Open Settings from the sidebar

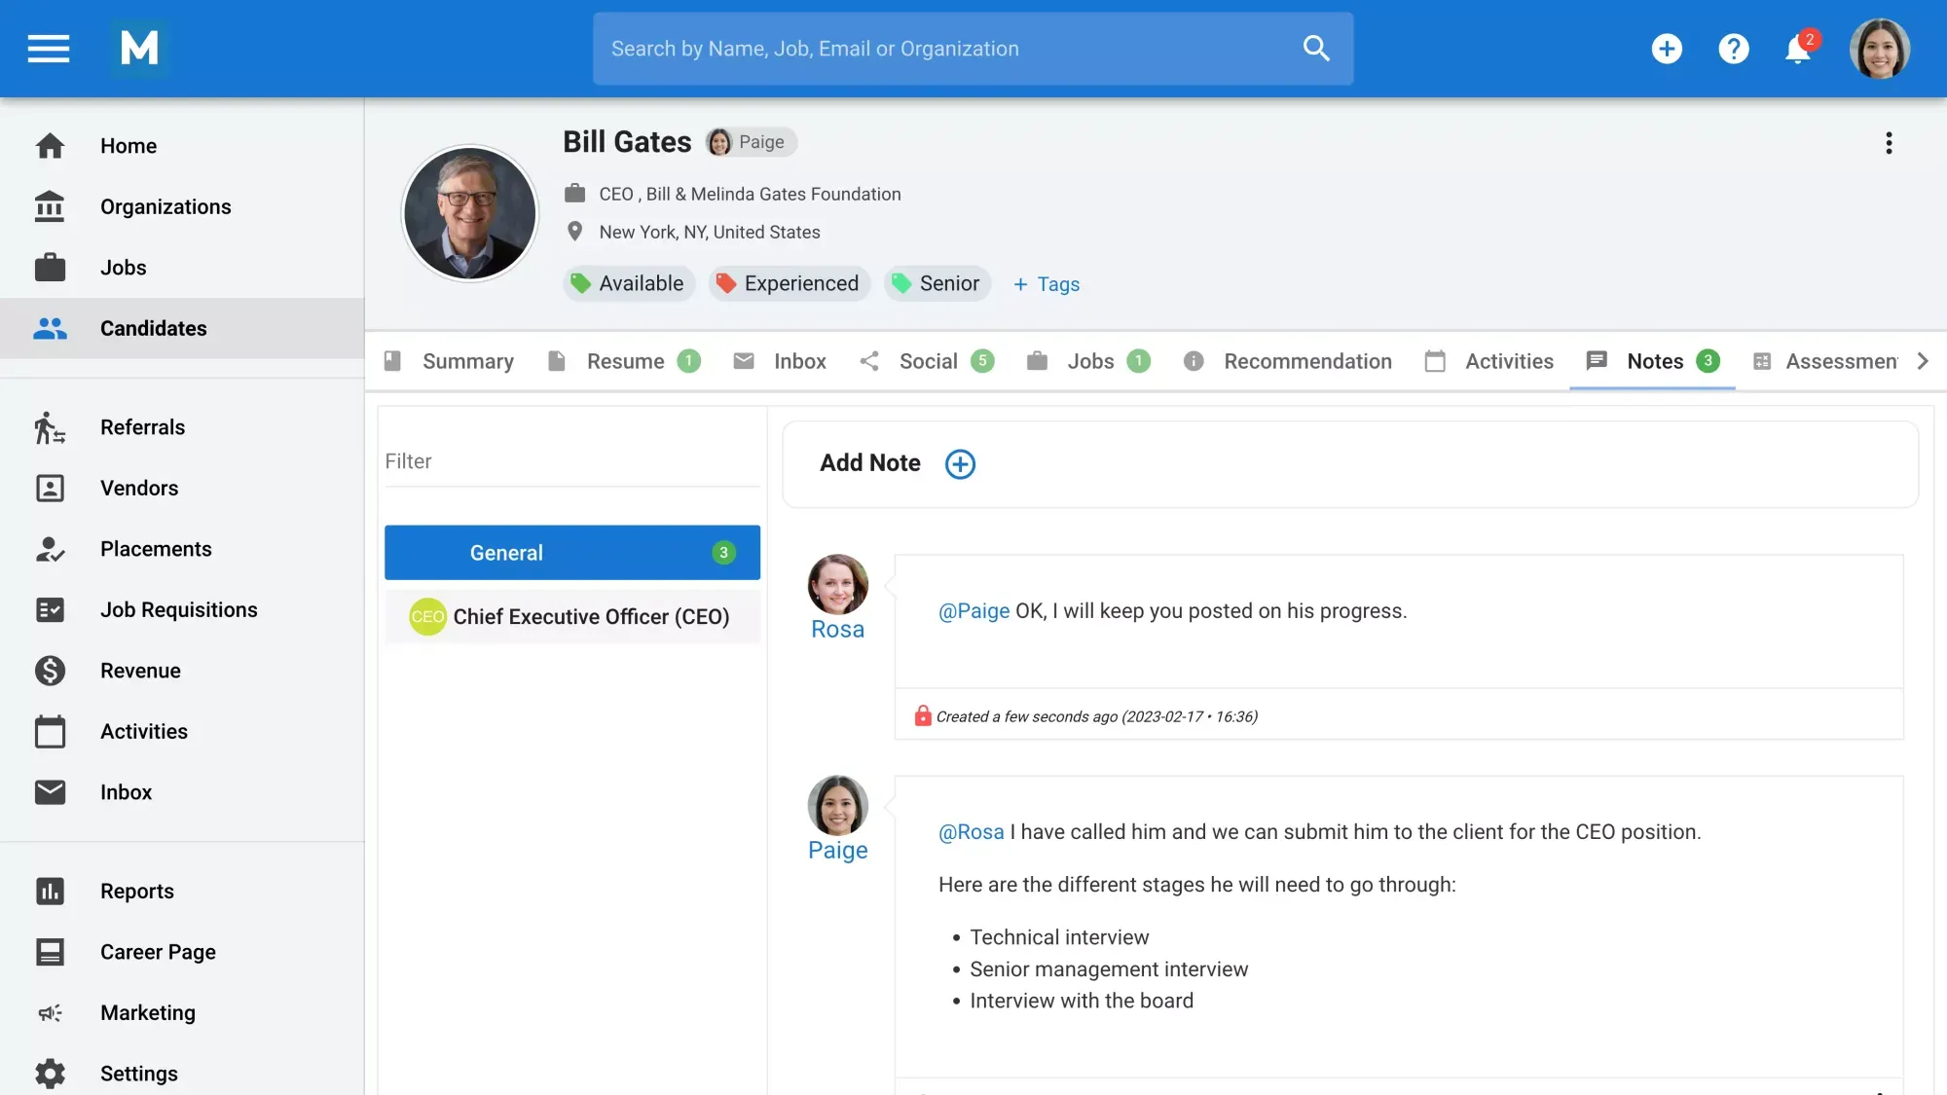tap(138, 1073)
